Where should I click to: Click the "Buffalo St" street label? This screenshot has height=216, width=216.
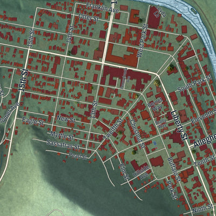tap(174, 170)
